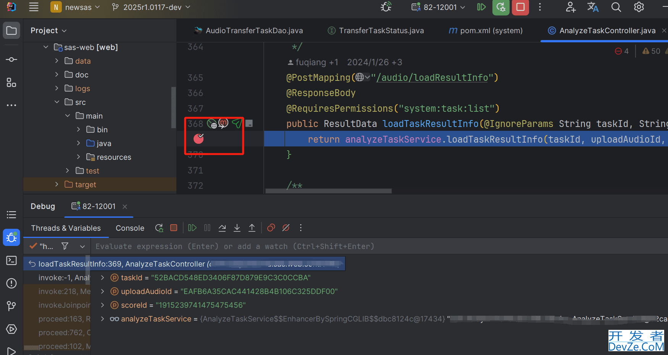This screenshot has height=355, width=668.
Task: Open the Debug tool window in the left sidebar
Action: pyautogui.click(x=11, y=238)
